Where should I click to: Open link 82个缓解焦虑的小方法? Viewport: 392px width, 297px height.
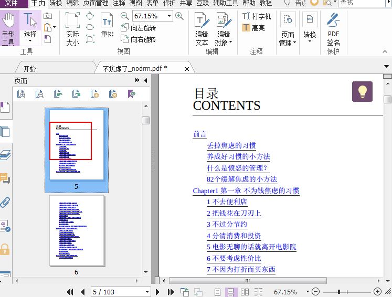[x=242, y=179]
